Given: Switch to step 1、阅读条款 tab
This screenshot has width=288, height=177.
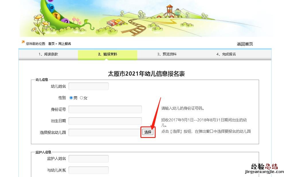Looking at the screenshot, I should 48,54.
